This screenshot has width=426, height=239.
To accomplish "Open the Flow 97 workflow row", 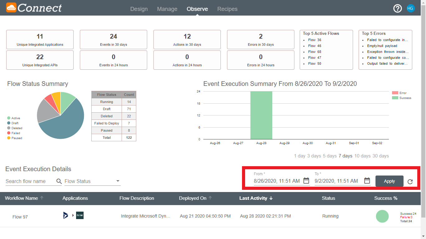I will 210,216.
